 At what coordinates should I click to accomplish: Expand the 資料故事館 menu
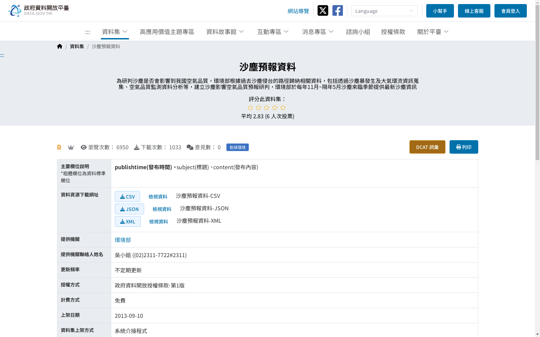pyautogui.click(x=225, y=32)
